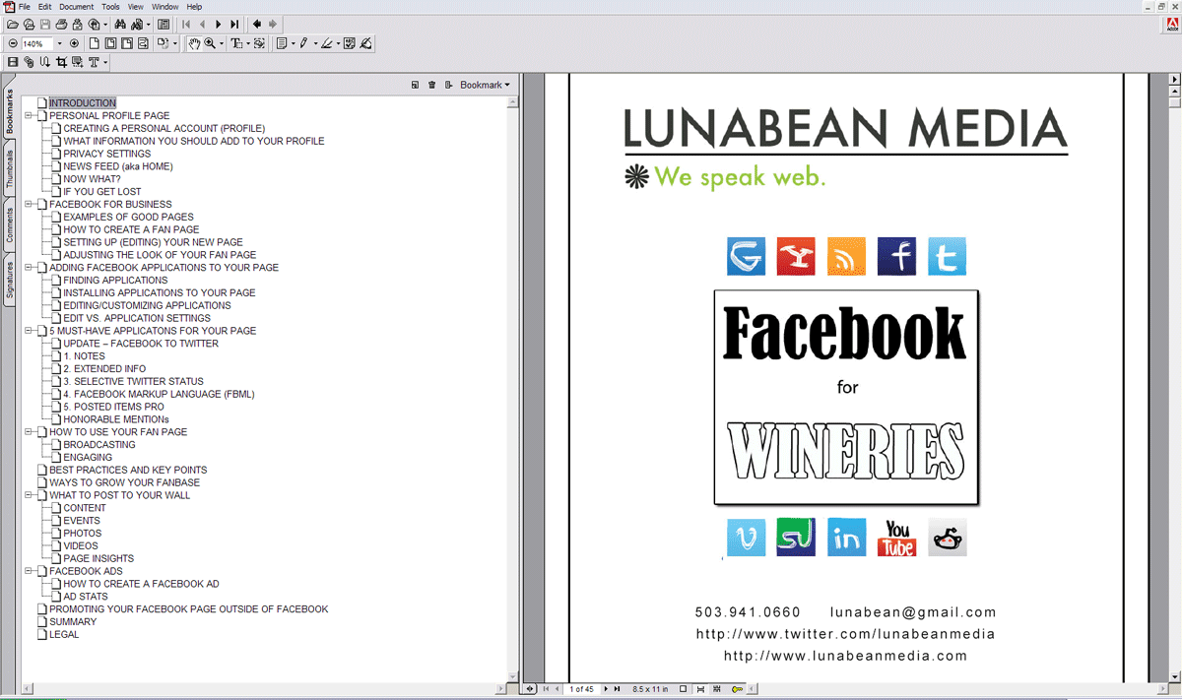This screenshot has width=1182, height=700.
Task: Select the Note comment tool
Action: (282, 43)
